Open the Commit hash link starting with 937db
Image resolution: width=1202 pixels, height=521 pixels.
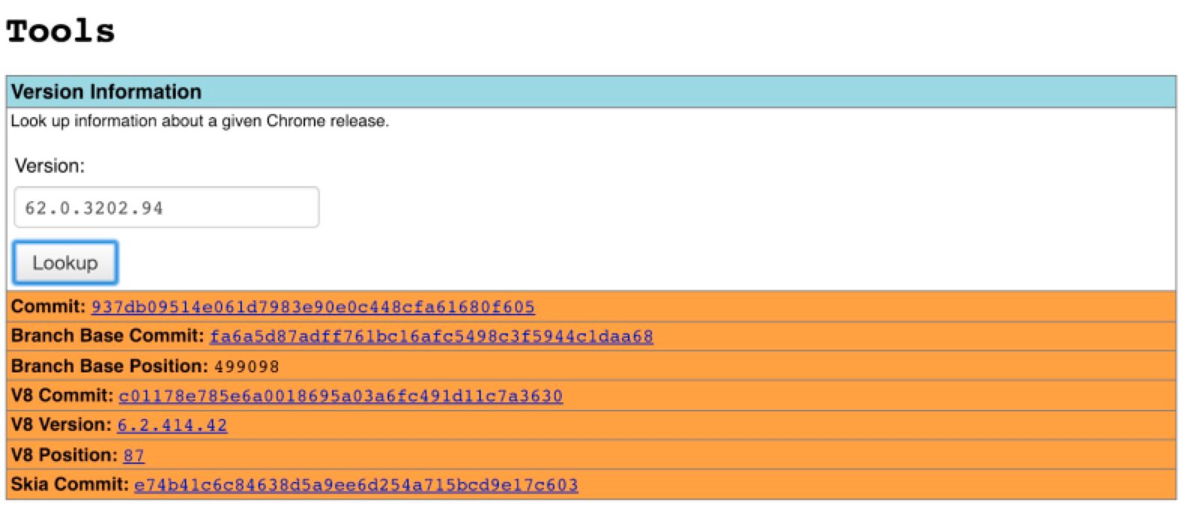313,307
